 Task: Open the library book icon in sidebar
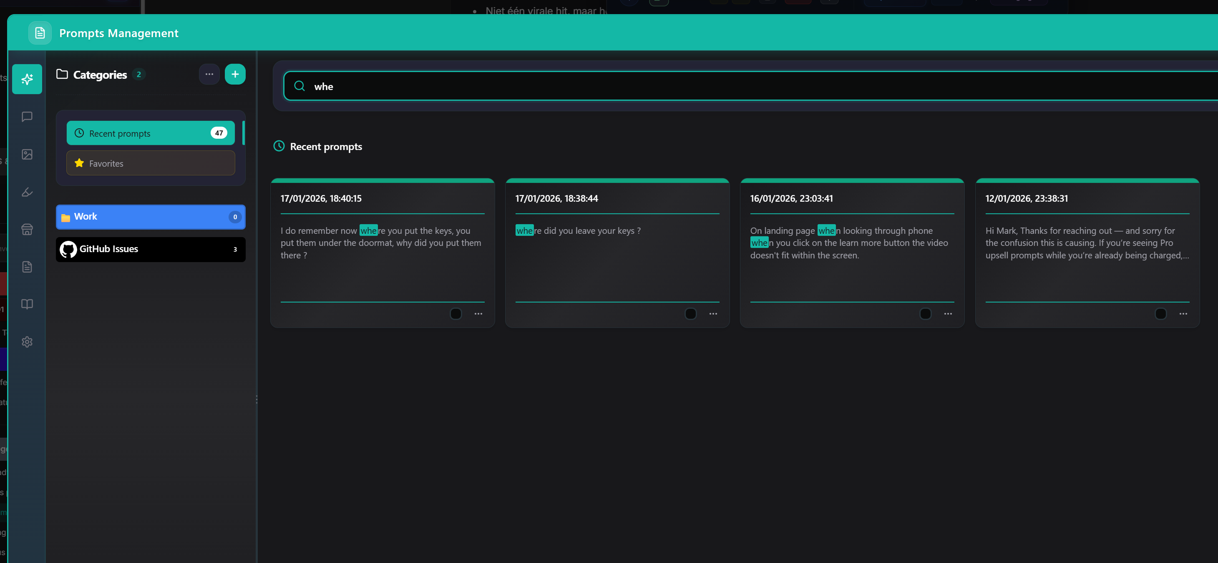pos(27,304)
